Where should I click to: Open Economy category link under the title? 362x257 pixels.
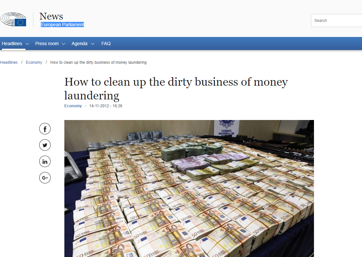(73, 106)
